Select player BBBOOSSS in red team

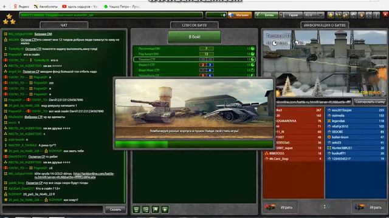coord(294,153)
